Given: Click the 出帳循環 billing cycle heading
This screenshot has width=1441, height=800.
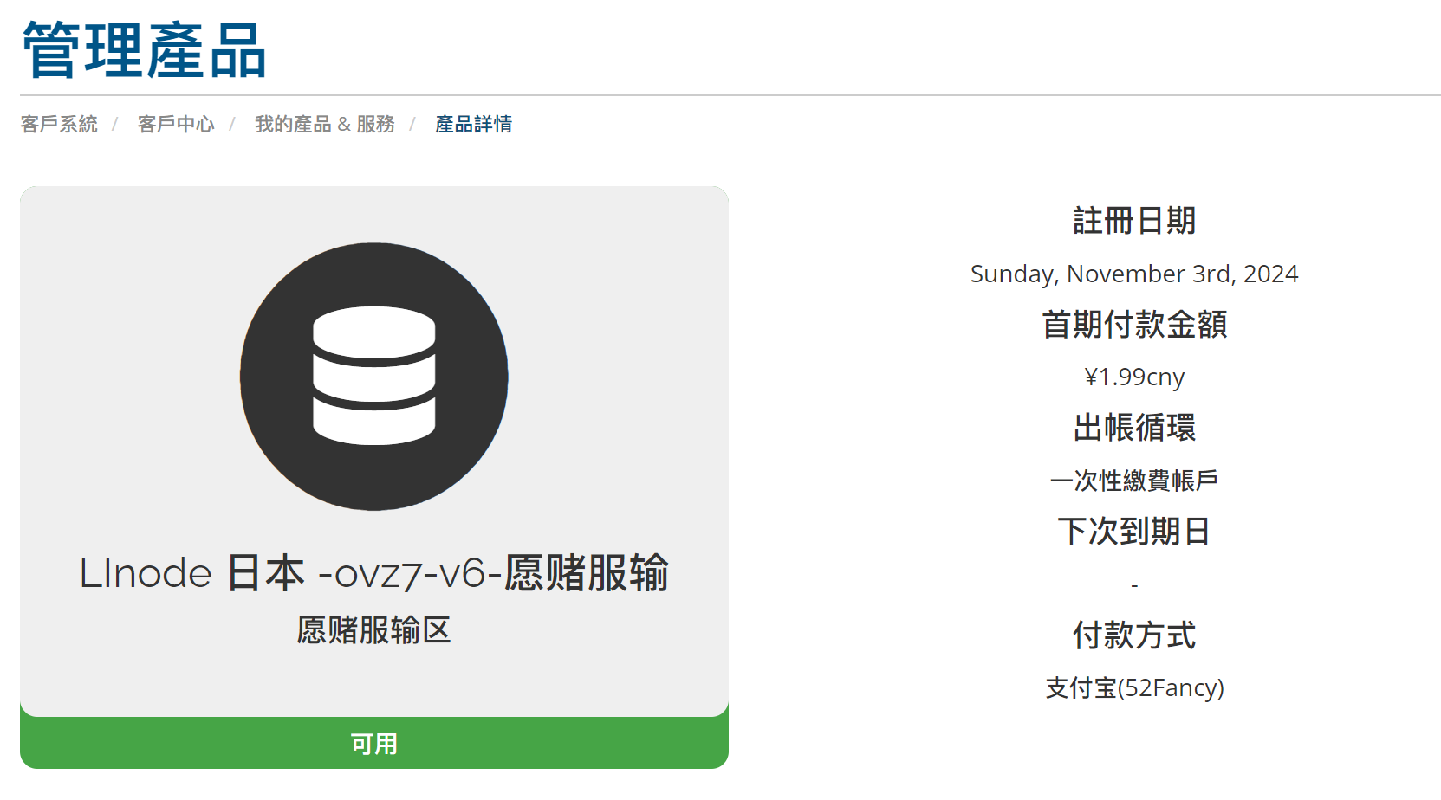Looking at the screenshot, I should [x=1133, y=428].
